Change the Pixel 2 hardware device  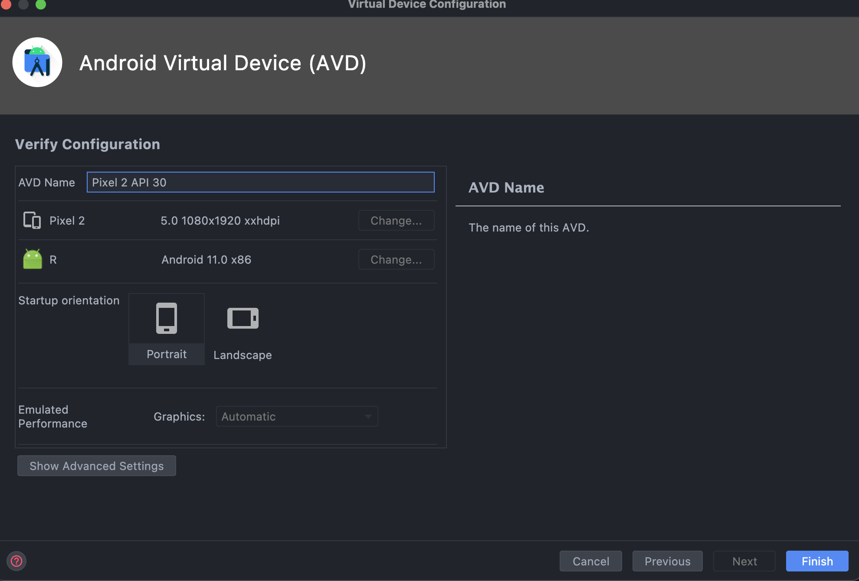pos(396,220)
